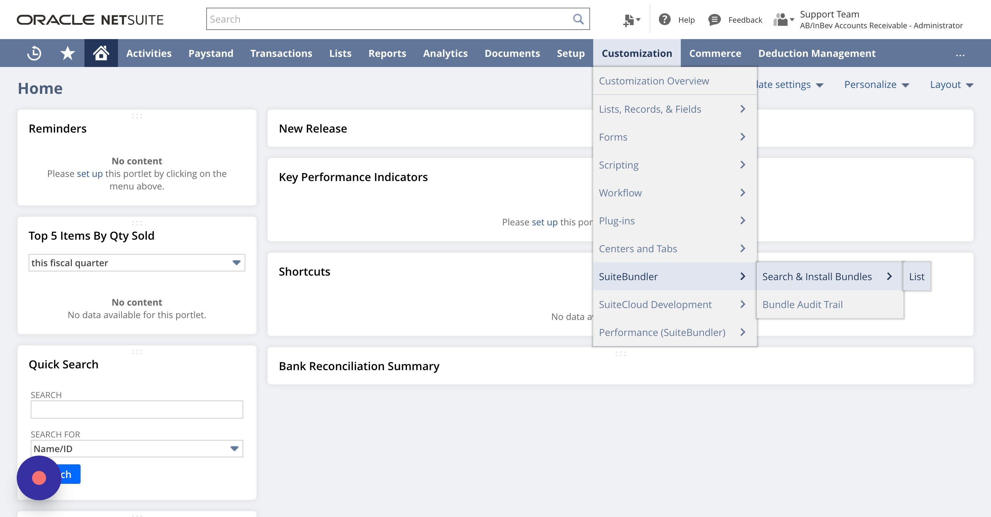
Task: Open the Name/ID Search For dropdown
Action: coord(136,449)
